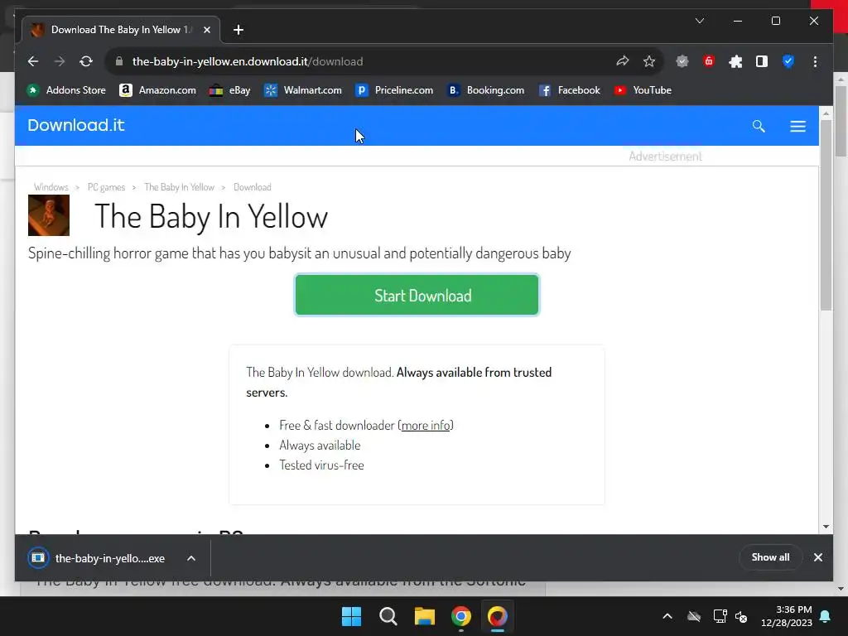
Task: Open the Extensions puzzle piece menu
Action: [735, 61]
